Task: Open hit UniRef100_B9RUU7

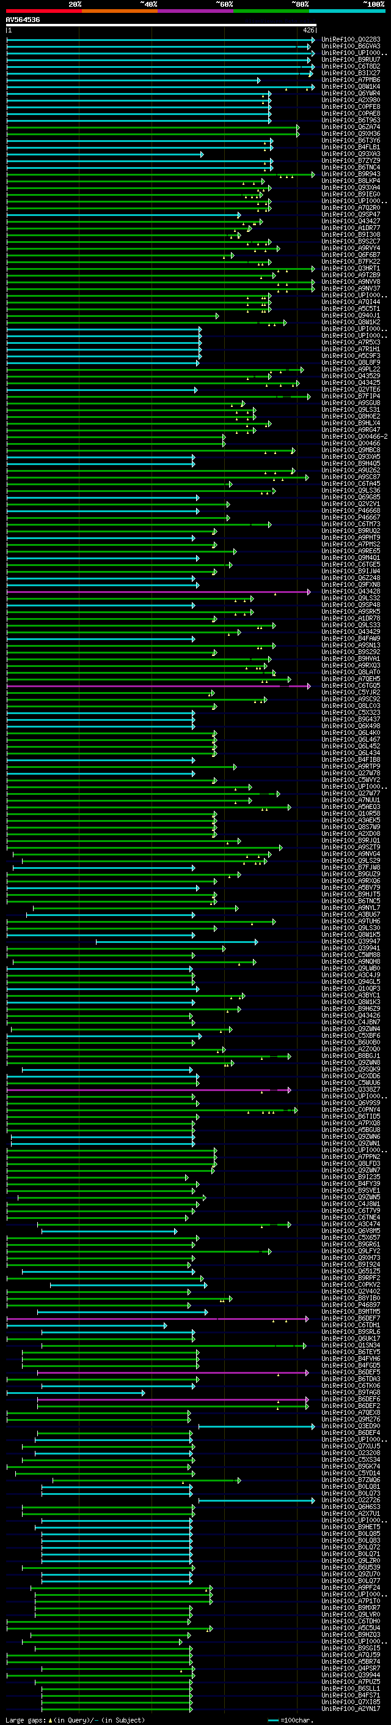Action: click(x=351, y=59)
